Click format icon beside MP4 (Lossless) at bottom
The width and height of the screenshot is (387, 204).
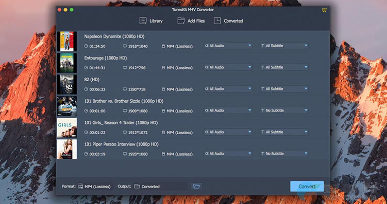click(x=80, y=186)
